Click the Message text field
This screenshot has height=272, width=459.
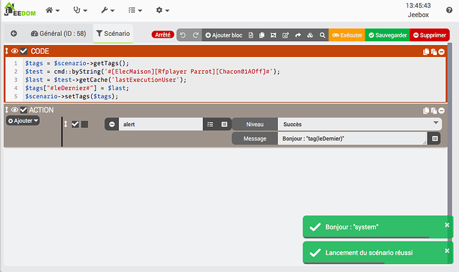(x=352, y=139)
